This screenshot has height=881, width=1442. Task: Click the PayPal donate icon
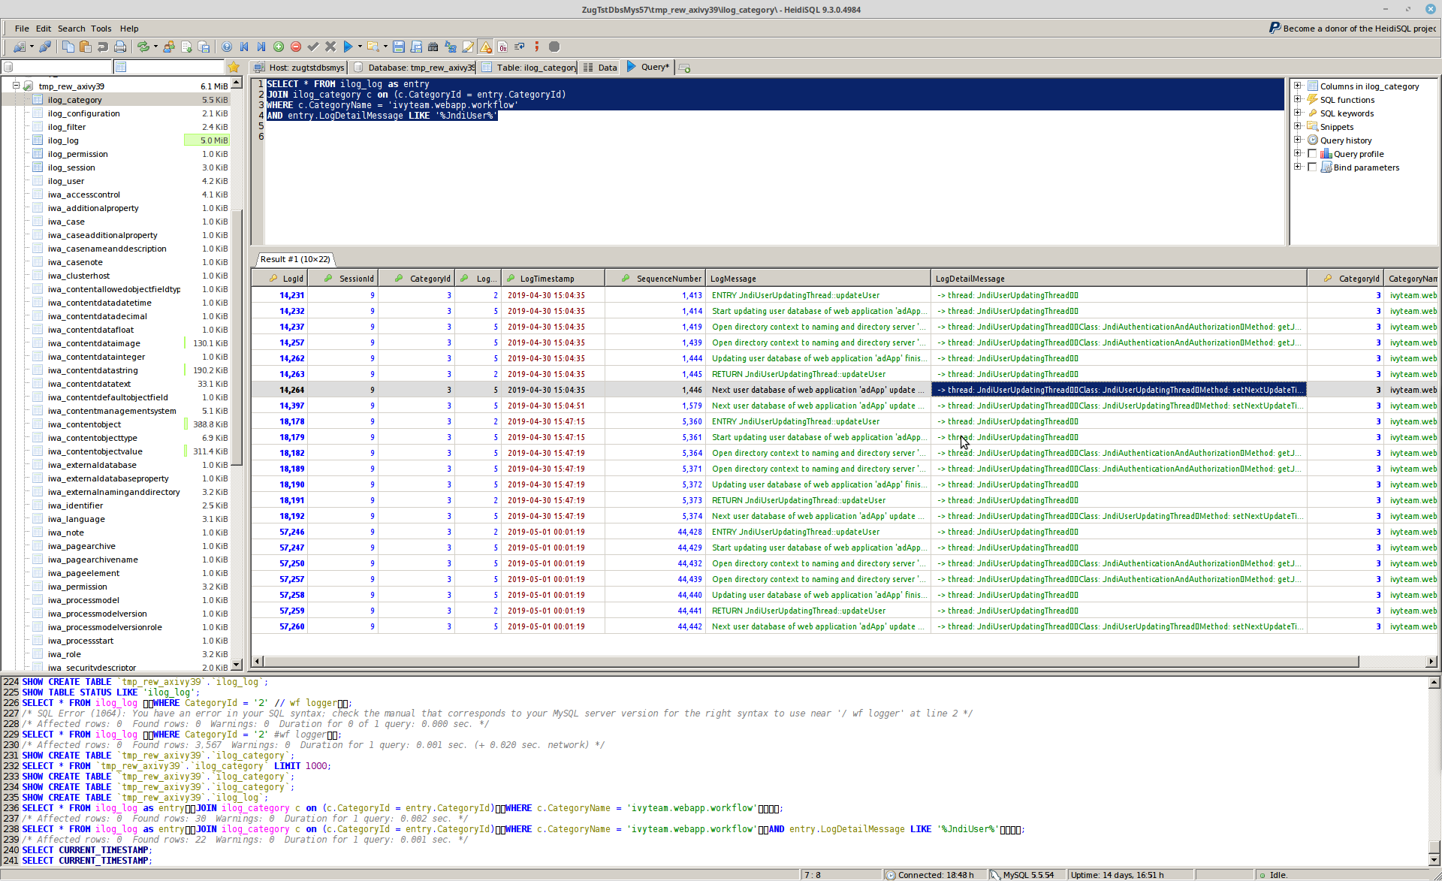coord(1275,28)
